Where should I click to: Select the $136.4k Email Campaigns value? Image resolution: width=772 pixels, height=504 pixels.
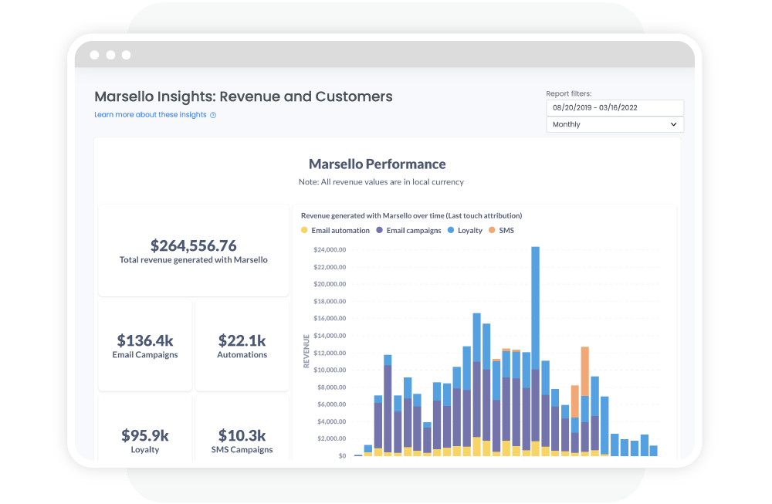coord(145,340)
